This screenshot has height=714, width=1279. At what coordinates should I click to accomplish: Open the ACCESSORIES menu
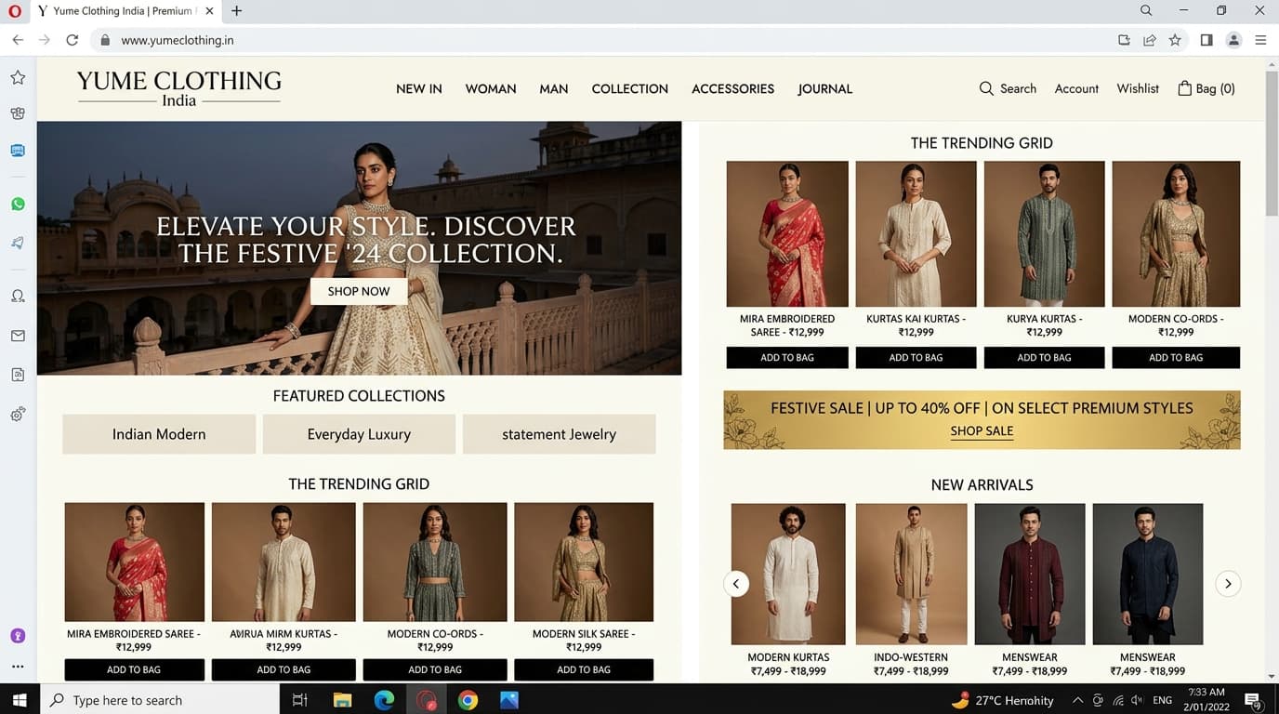click(x=733, y=89)
